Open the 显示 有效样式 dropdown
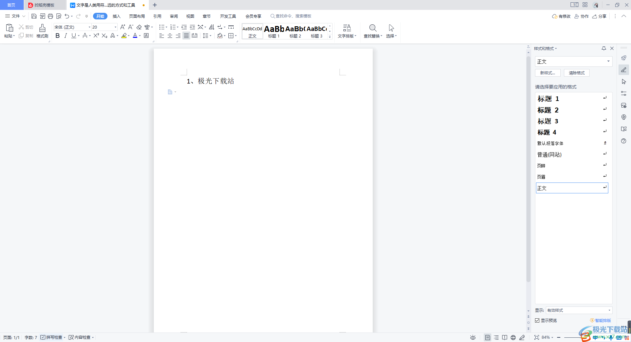Screen dimensions: 631x342 pos(579,310)
